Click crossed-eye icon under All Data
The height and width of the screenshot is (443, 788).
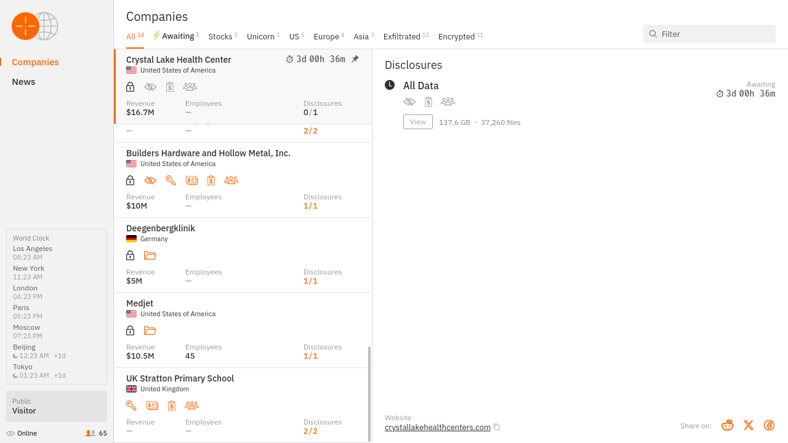[x=409, y=102]
